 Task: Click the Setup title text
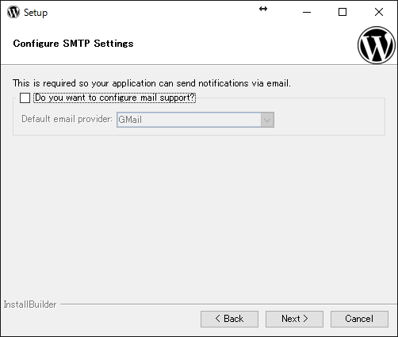(36, 13)
